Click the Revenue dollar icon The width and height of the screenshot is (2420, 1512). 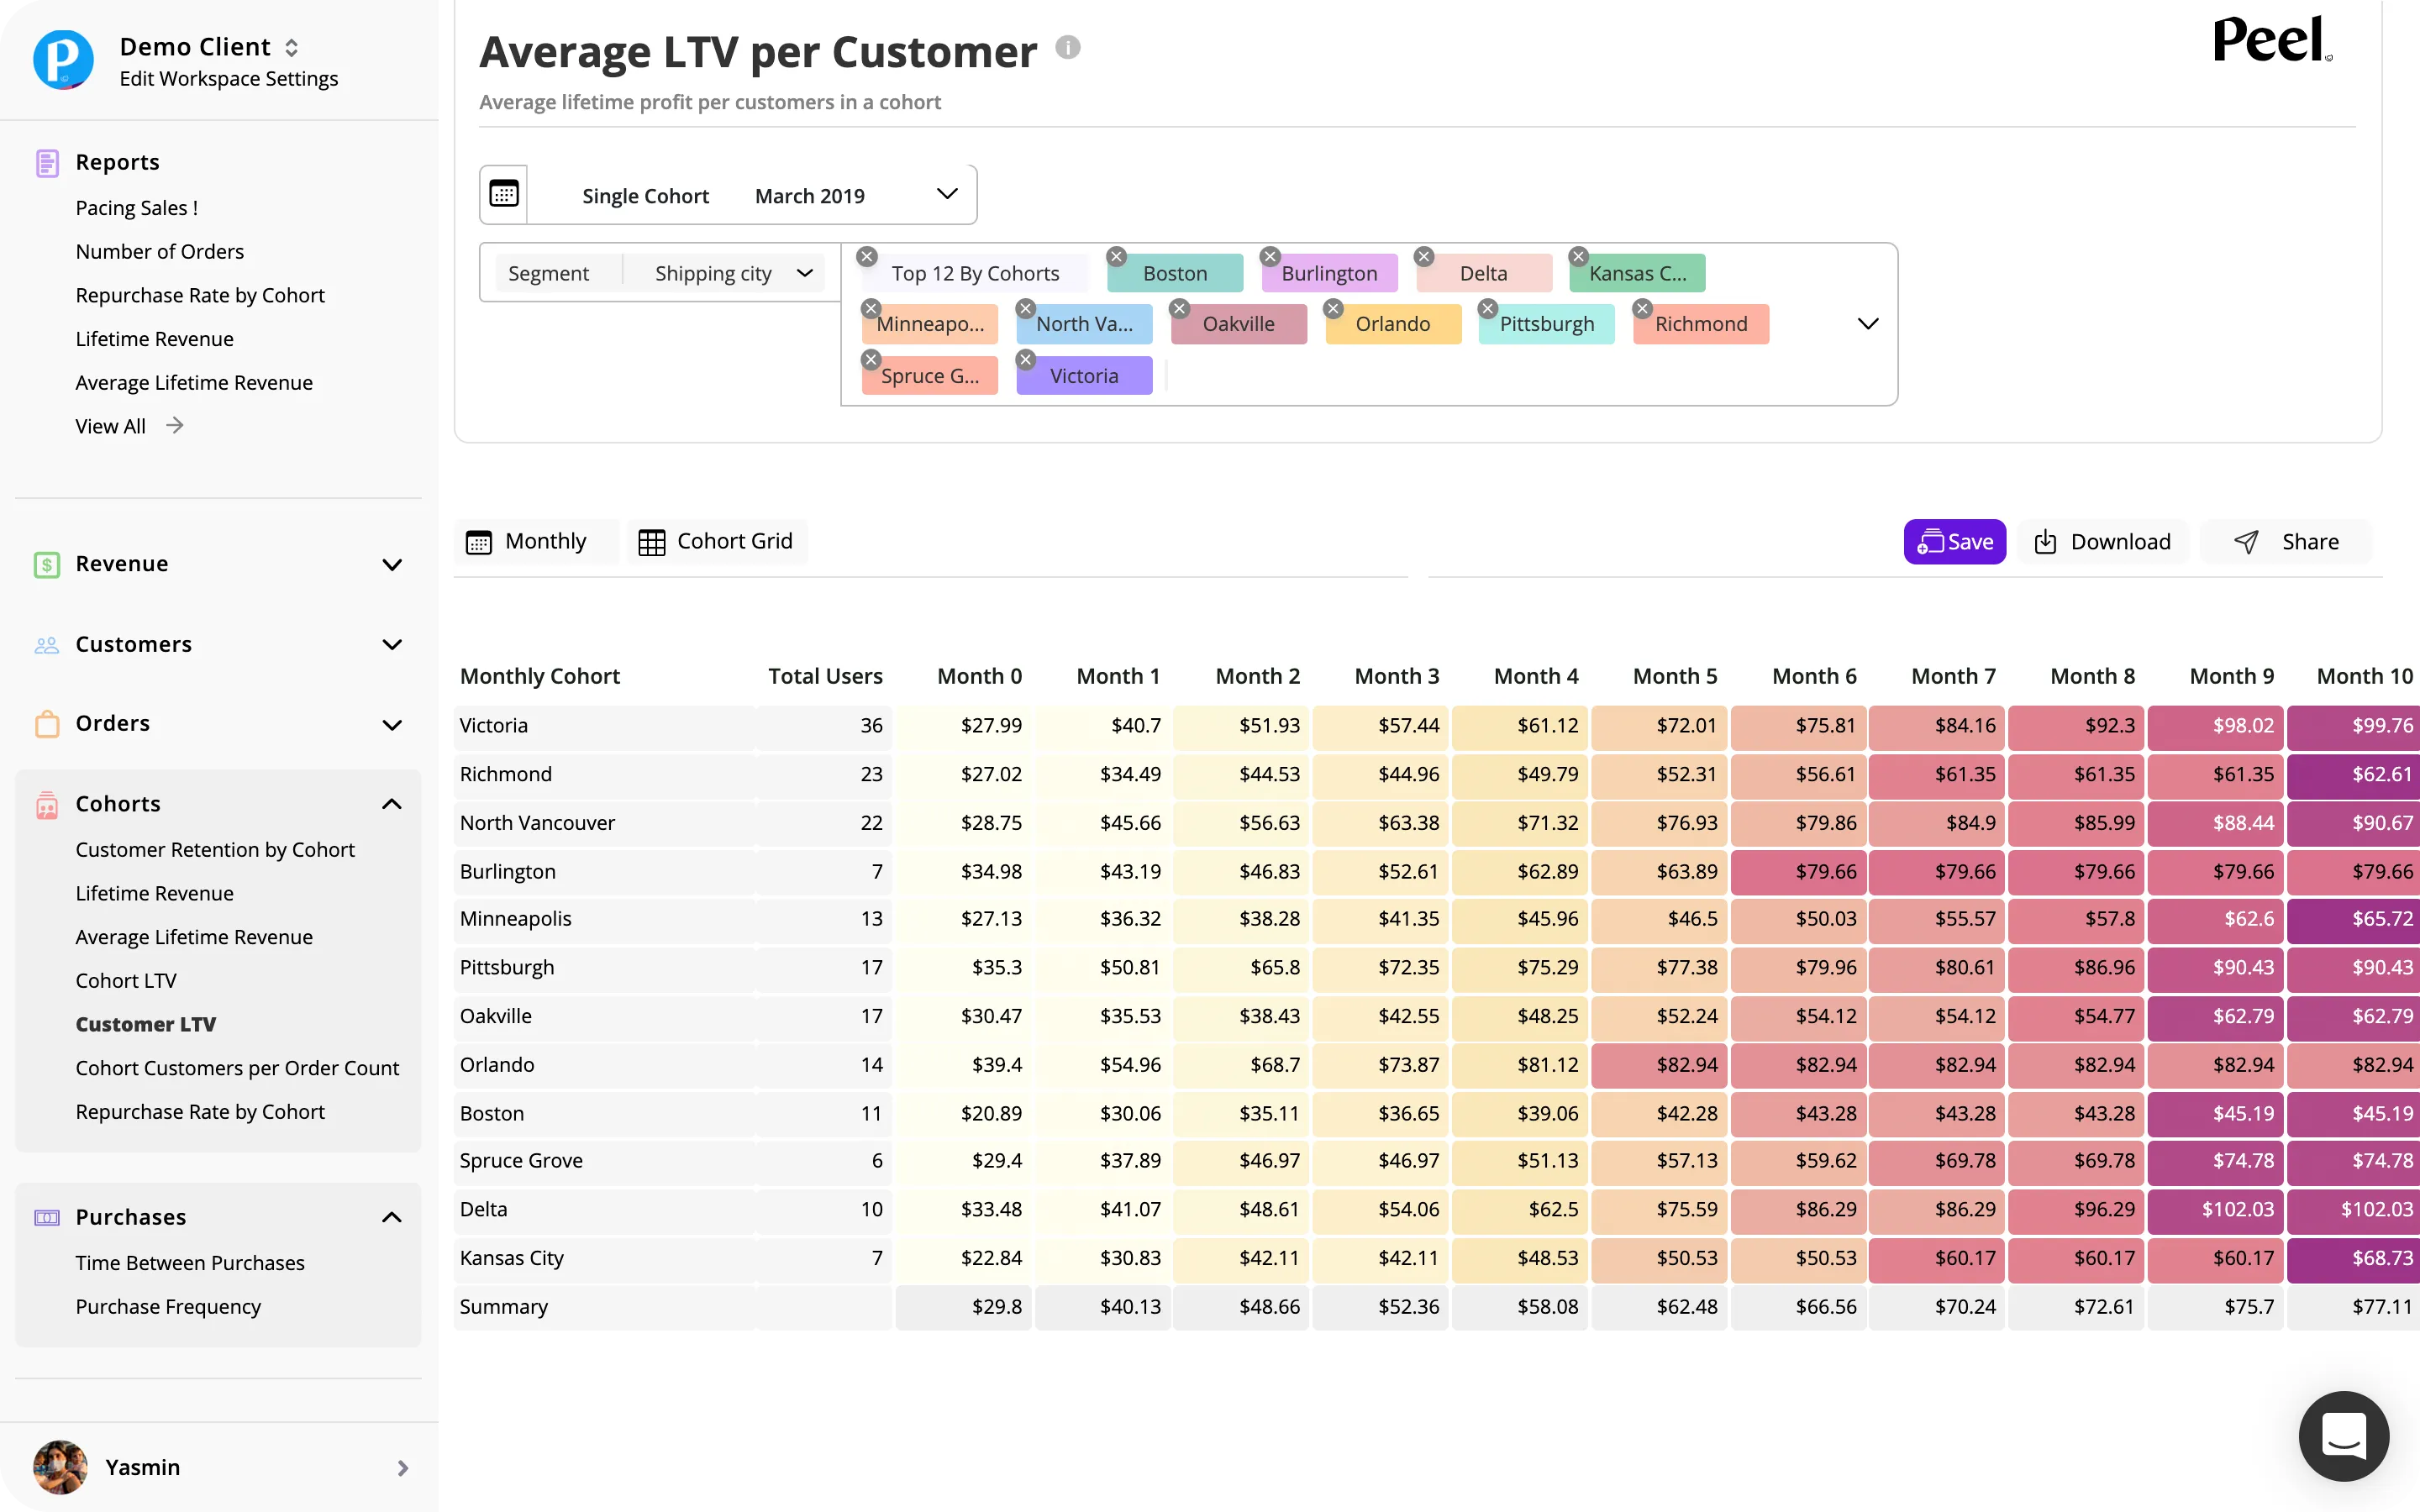coord(47,564)
